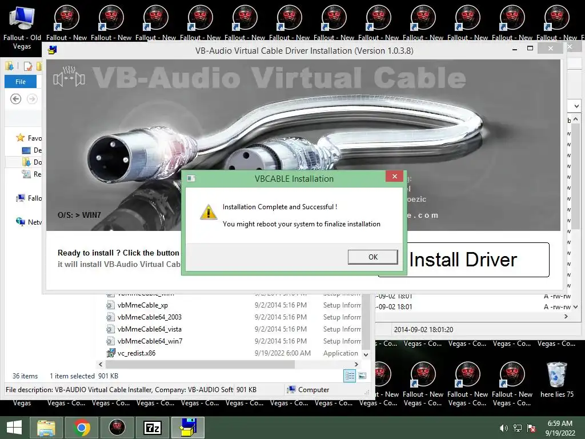
Task: Open volume control in system tray
Action: point(504,428)
